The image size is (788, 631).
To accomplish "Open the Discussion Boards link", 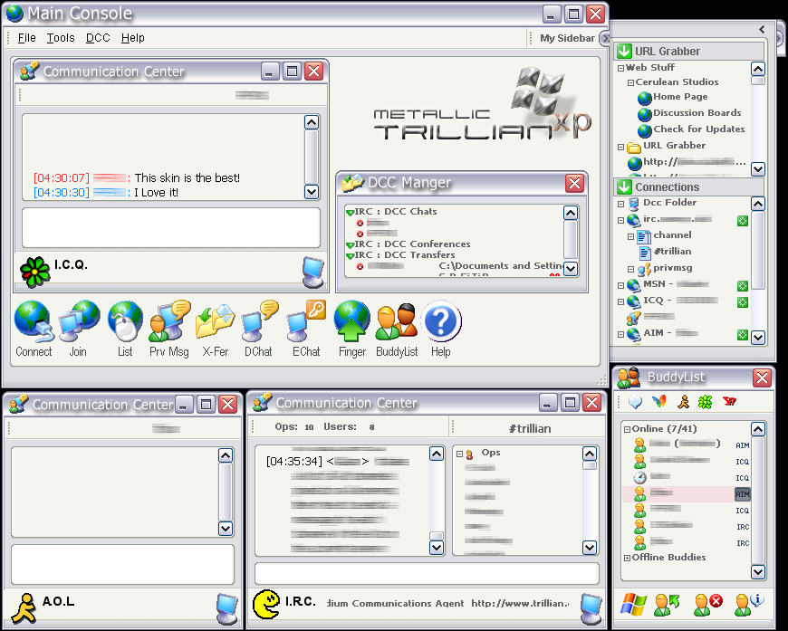I will click(x=697, y=112).
